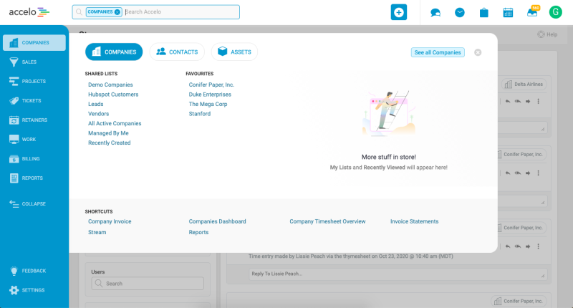
Task: Open the calendar icon in header
Action: point(508,12)
